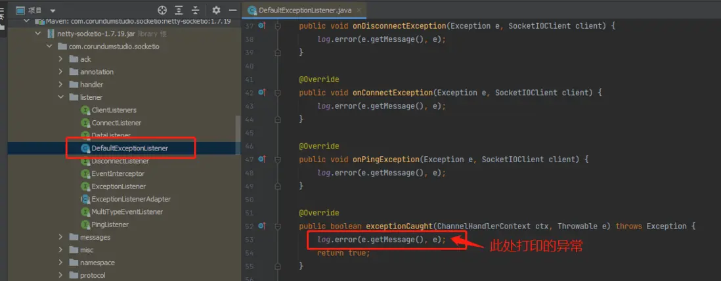Fold the onDisconnectException method at line 37
This screenshot has height=281, width=721.
277,26
